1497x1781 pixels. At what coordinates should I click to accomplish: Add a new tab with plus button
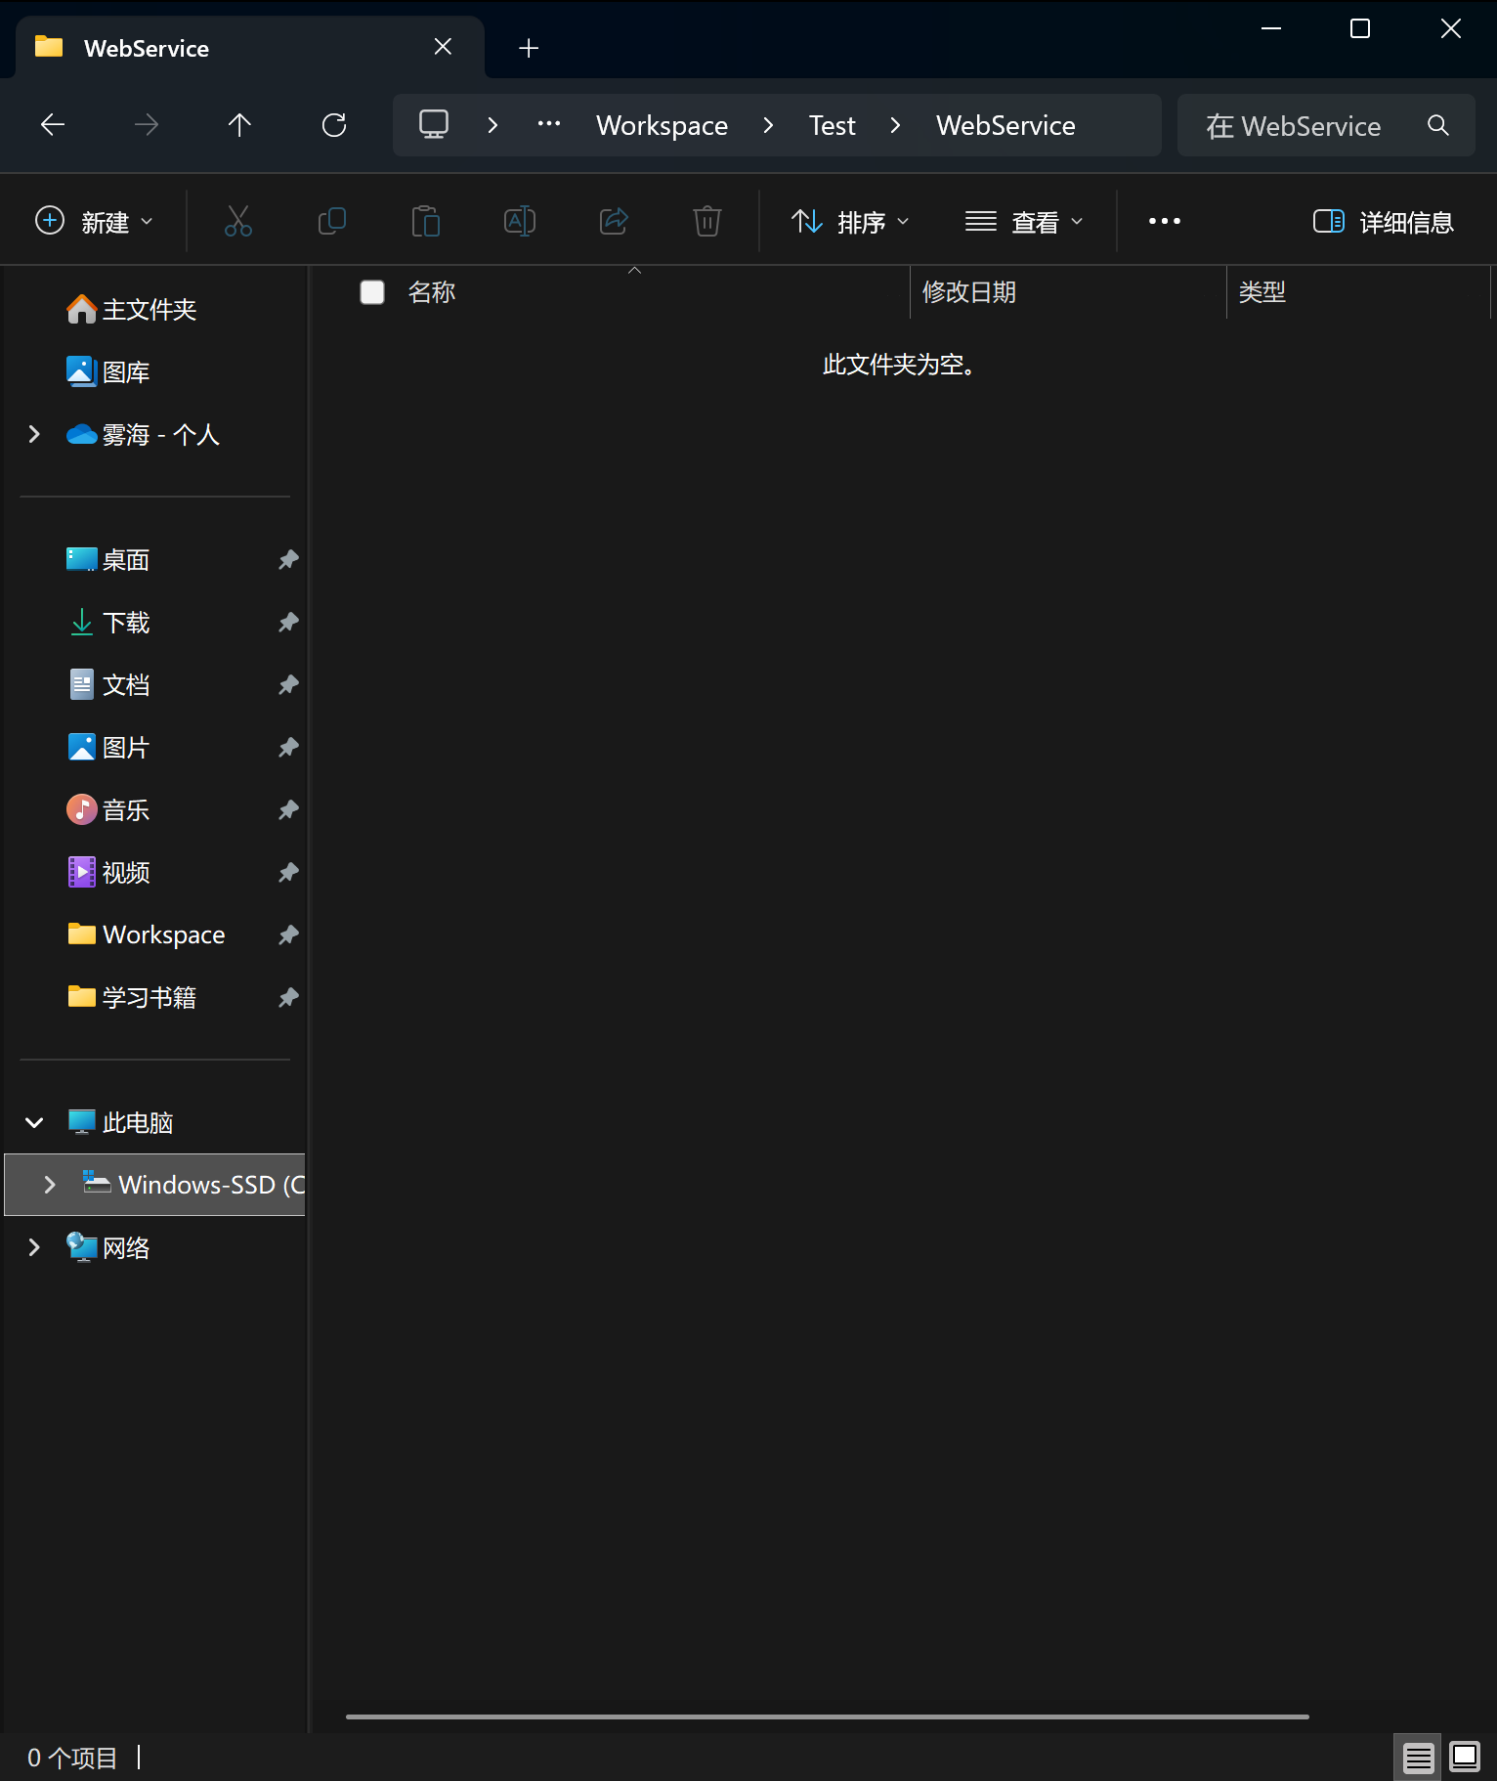tap(529, 48)
